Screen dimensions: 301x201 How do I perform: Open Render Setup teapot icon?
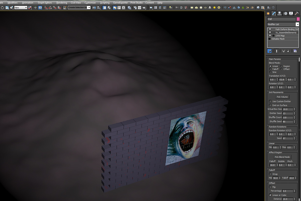(x=135, y=8)
